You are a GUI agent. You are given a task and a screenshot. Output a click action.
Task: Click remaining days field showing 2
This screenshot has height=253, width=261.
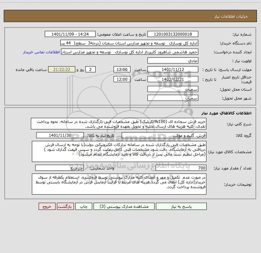pos(91,69)
